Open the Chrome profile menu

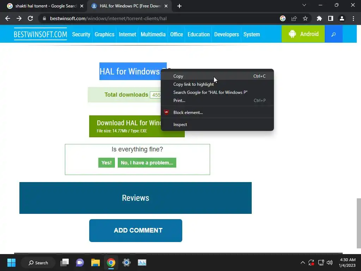point(342,18)
